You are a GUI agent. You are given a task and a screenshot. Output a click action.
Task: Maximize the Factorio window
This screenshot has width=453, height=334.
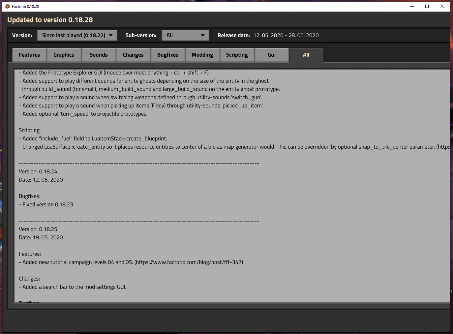click(x=427, y=6)
